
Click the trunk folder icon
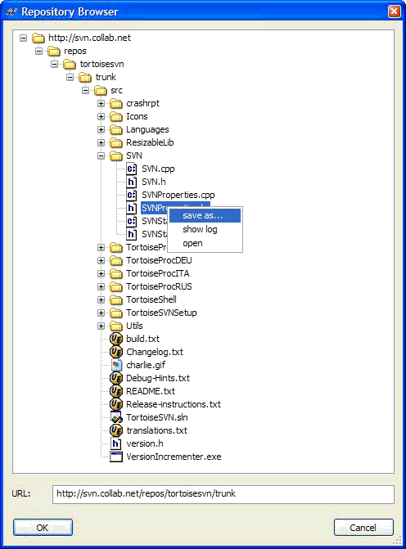pos(85,78)
